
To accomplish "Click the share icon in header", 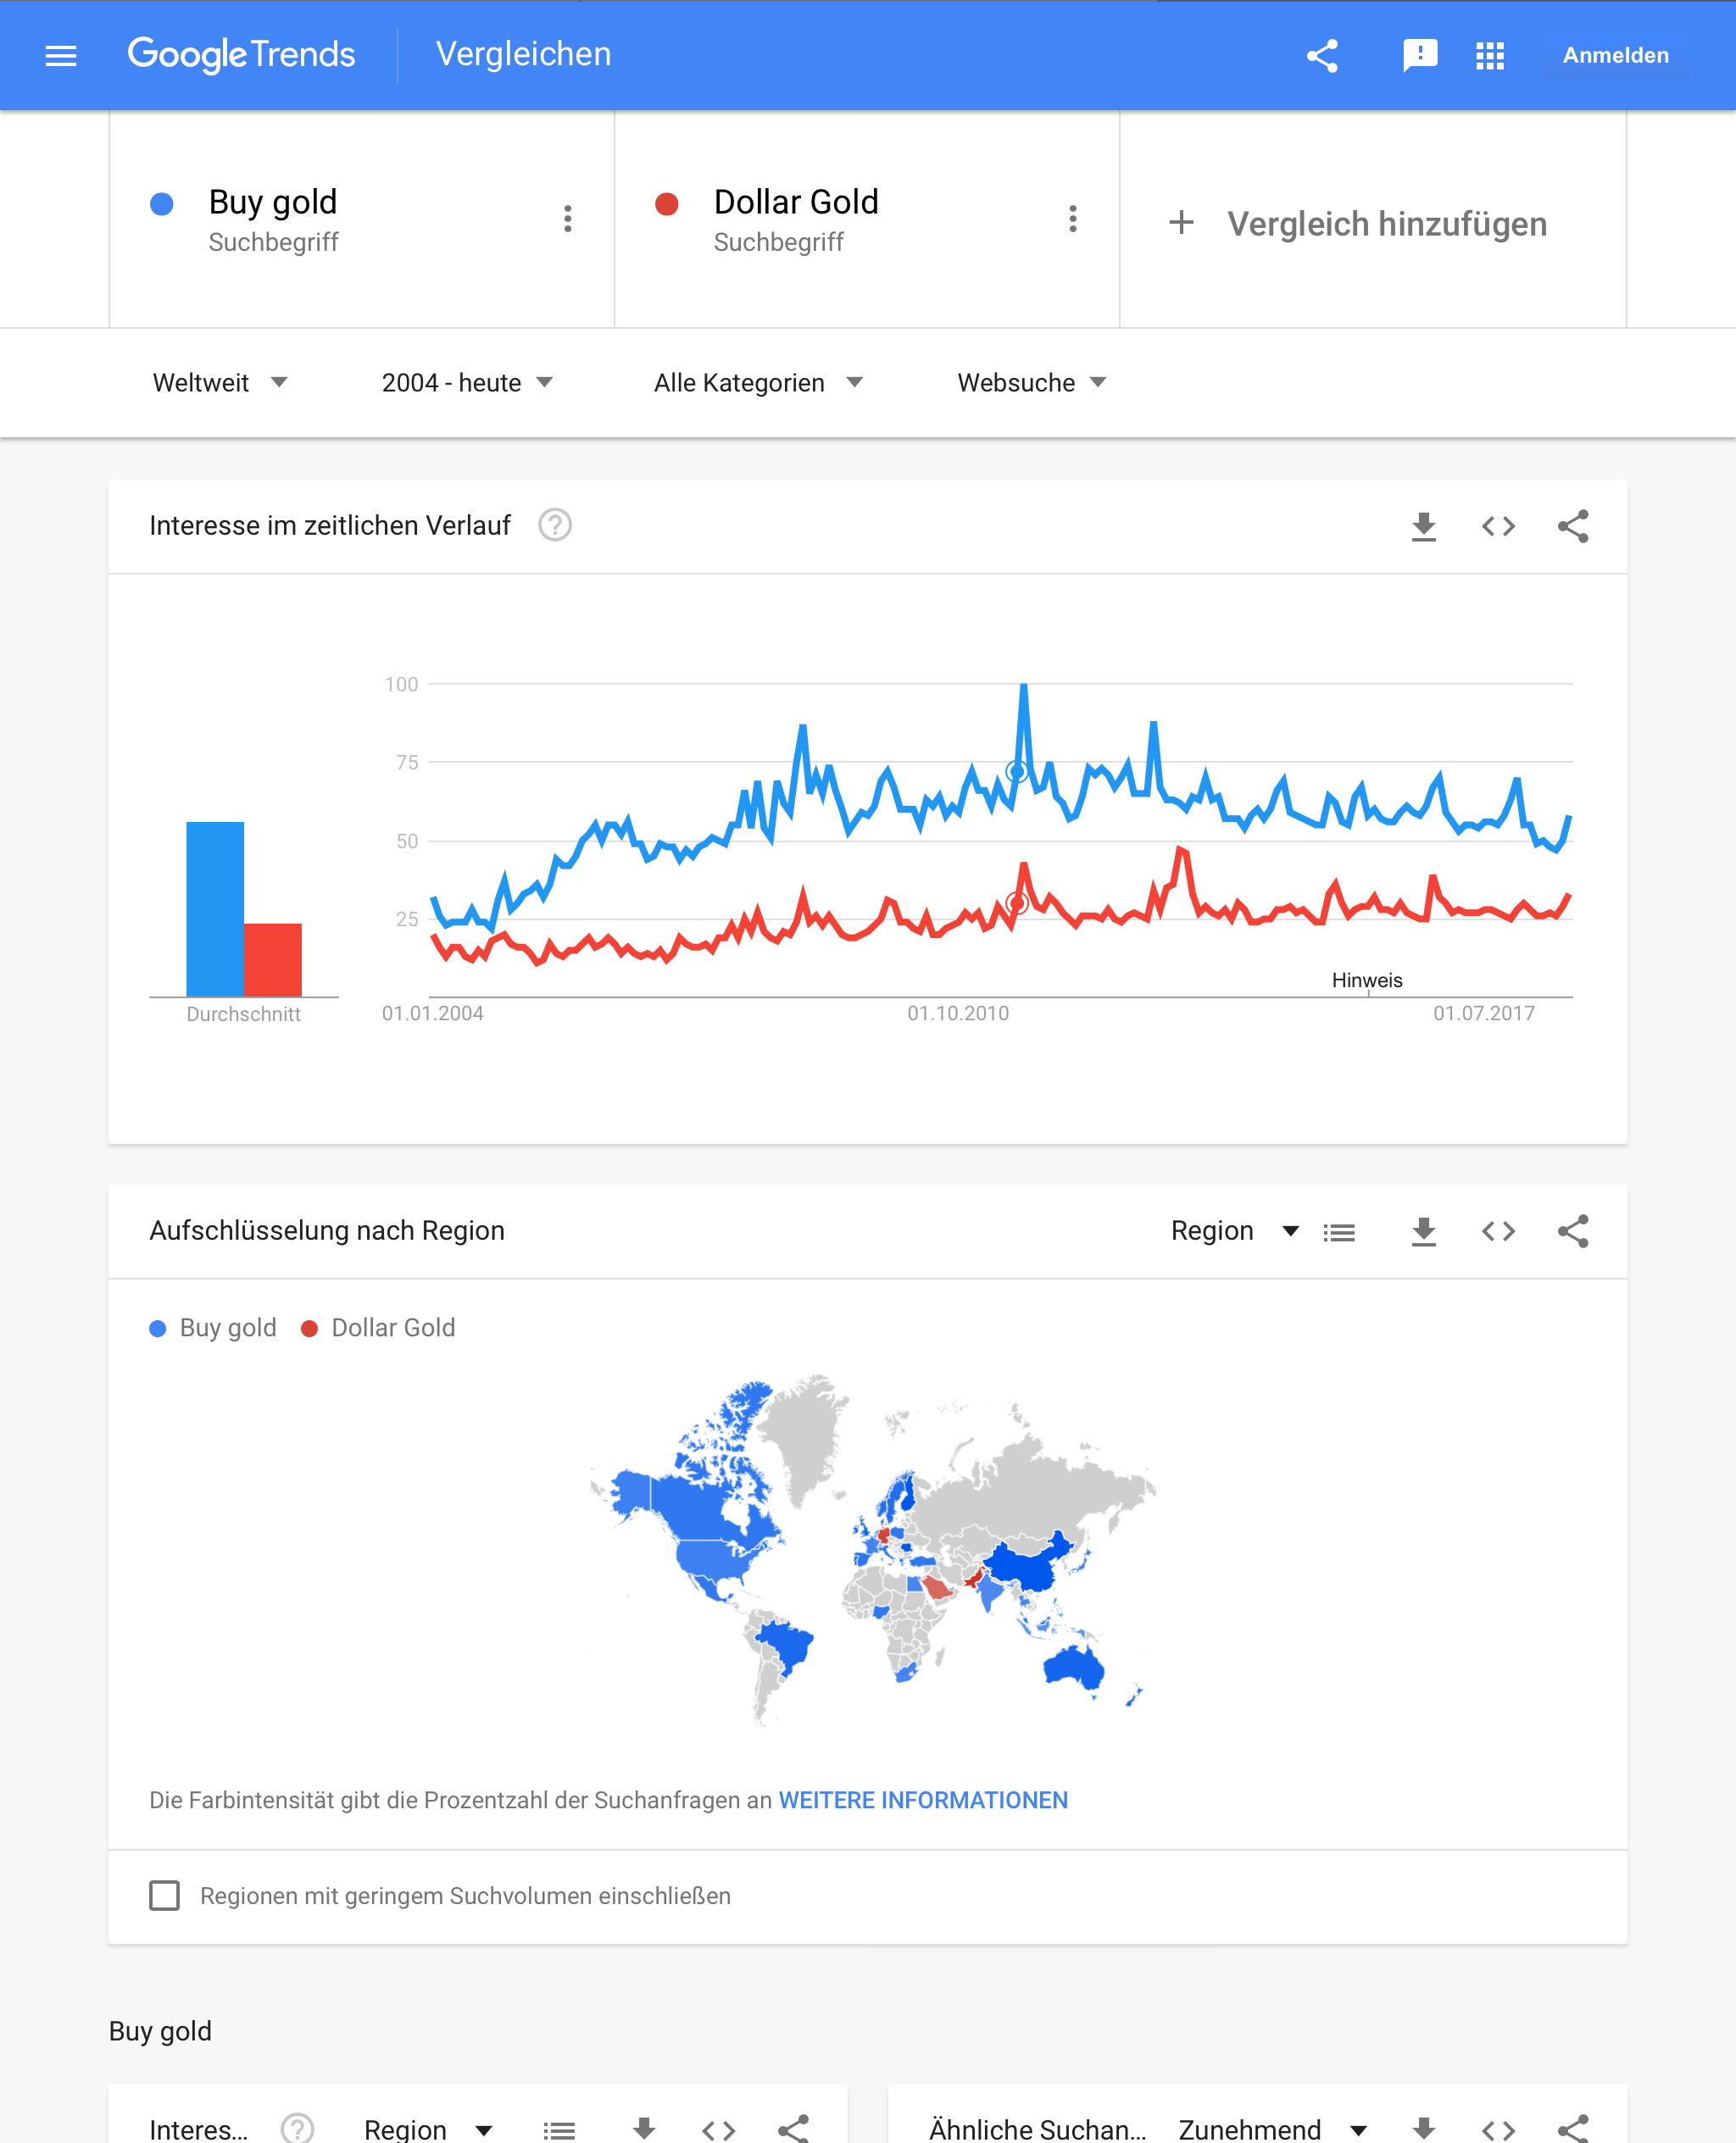I will pos(1322,56).
